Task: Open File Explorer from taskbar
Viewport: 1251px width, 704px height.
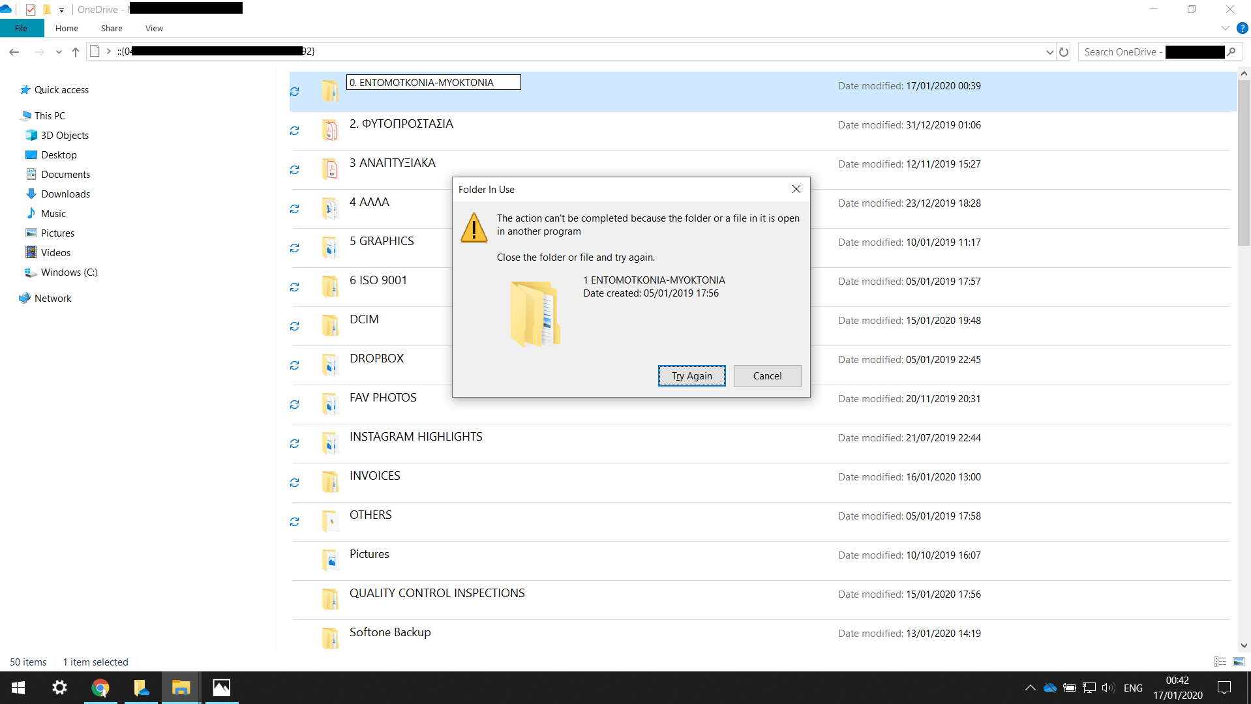Action: [181, 688]
